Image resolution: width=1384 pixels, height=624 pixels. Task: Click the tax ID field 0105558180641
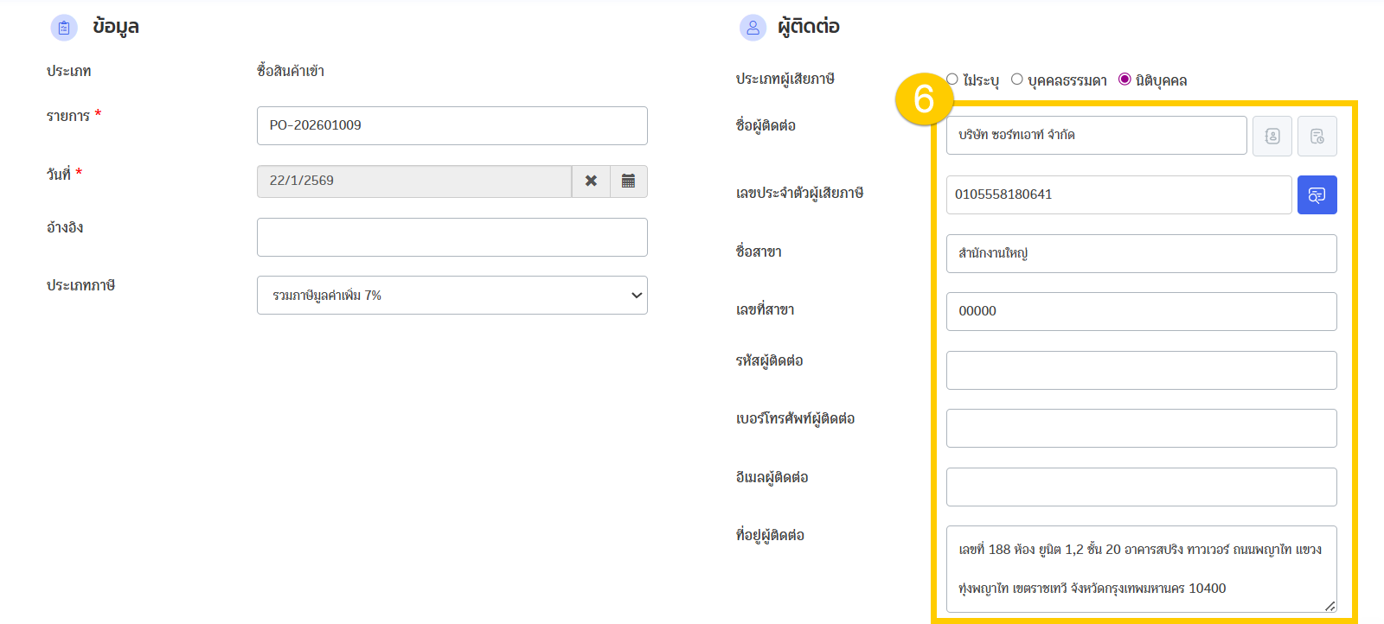[1118, 195]
